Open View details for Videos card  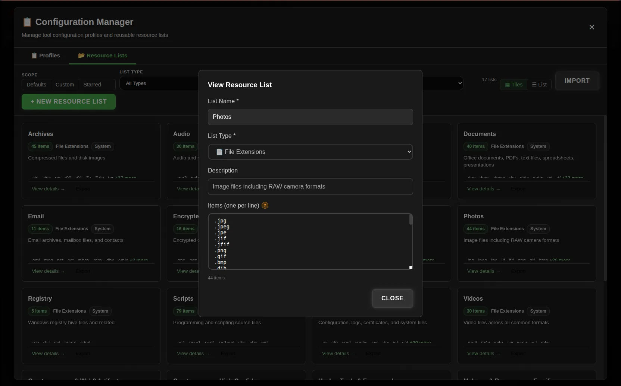tap(484, 354)
